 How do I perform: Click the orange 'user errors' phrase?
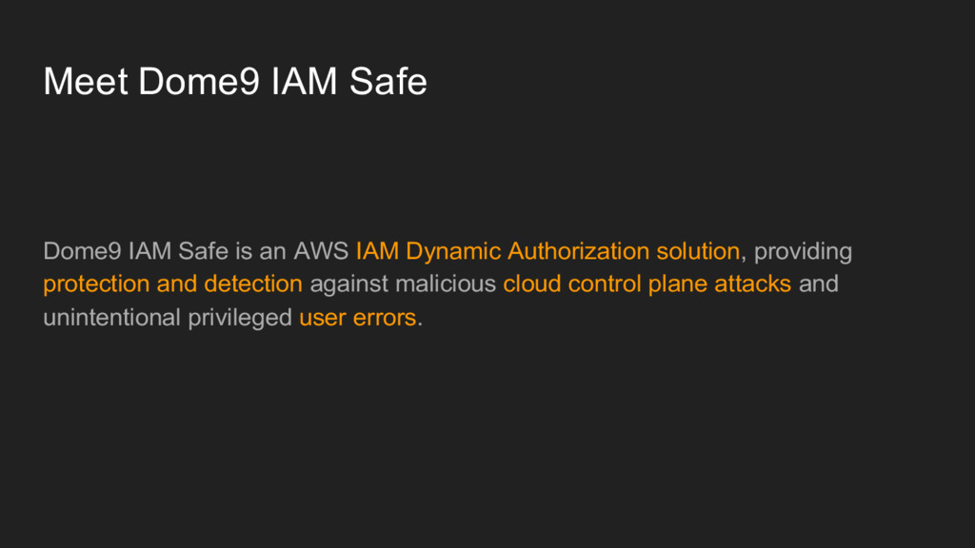[358, 318]
